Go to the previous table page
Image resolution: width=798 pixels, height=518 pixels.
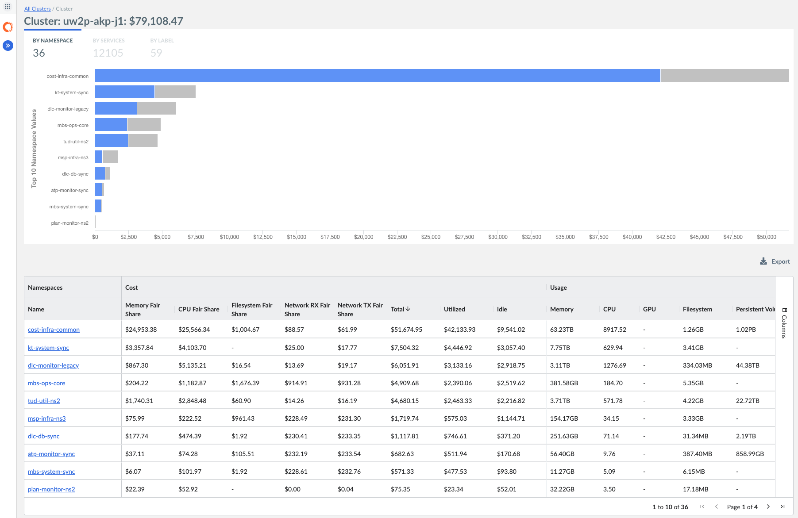pos(717,506)
